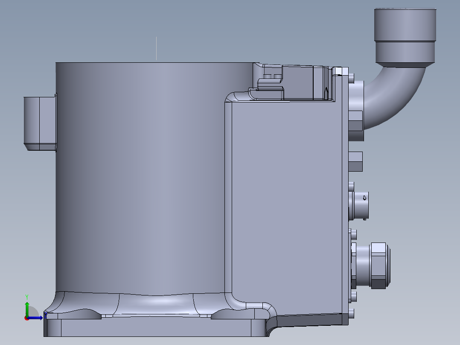Click the Y axis label
Image resolution: width=460 pixels, height=345 pixels.
click(27, 297)
